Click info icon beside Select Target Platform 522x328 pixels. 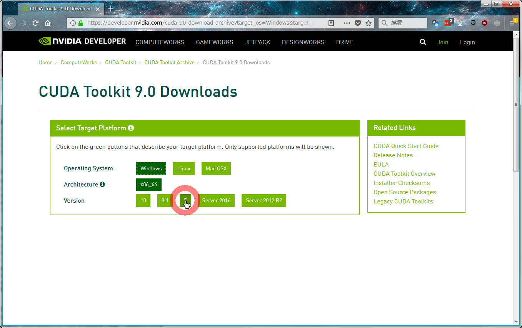pos(131,128)
